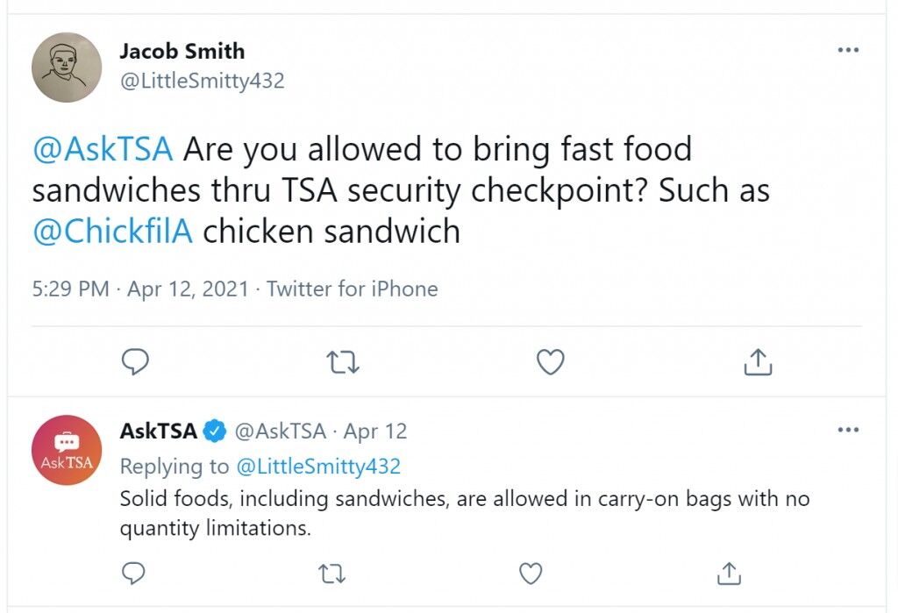Reply to Jacob Smith's tweet
This screenshot has height=613, width=898.
point(135,361)
